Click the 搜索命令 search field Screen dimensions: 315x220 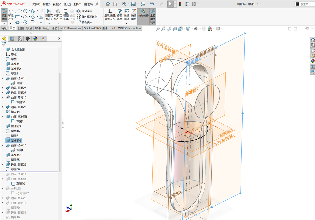point(305,4)
